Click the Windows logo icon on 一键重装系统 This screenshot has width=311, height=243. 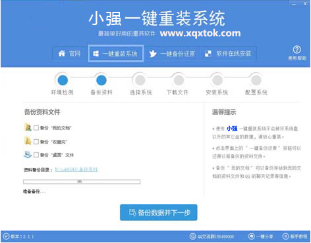point(96,54)
